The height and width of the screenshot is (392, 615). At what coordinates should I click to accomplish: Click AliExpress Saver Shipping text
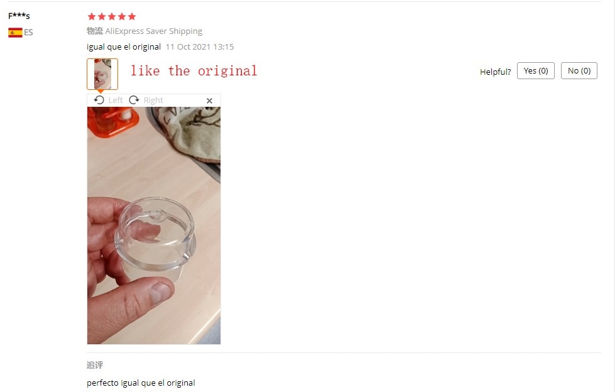tap(154, 31)
